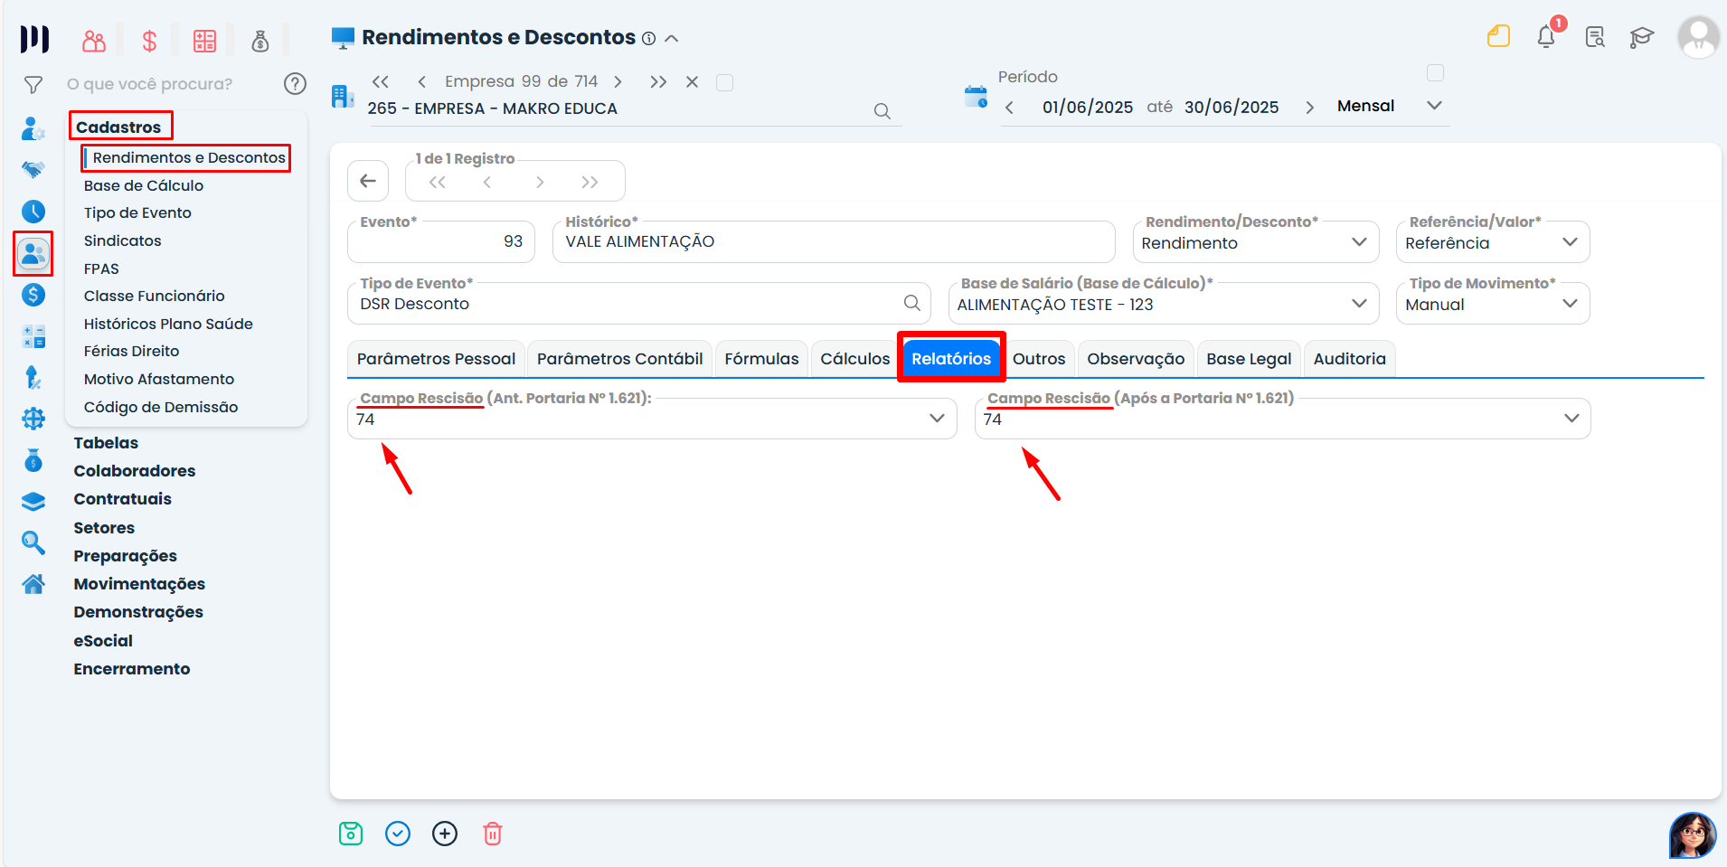Open the people module icon in top bar
The image size is (1727, 867).
click(x=94, y=41)
